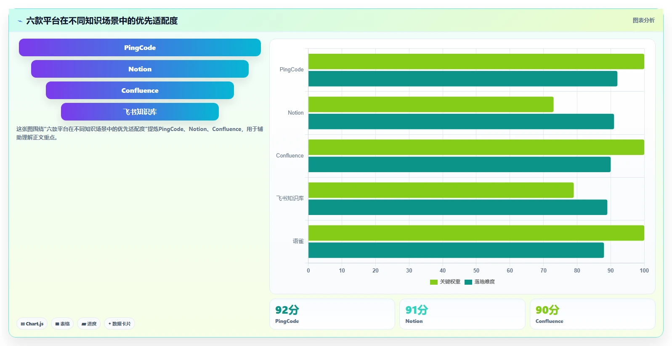Click PingCode's green 关键权重 bar

click(x=476, y=61)
